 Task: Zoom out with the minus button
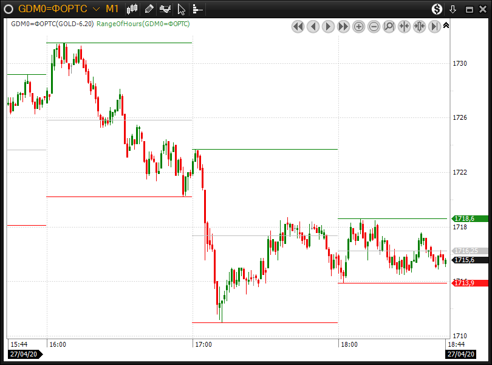[374, 26]
